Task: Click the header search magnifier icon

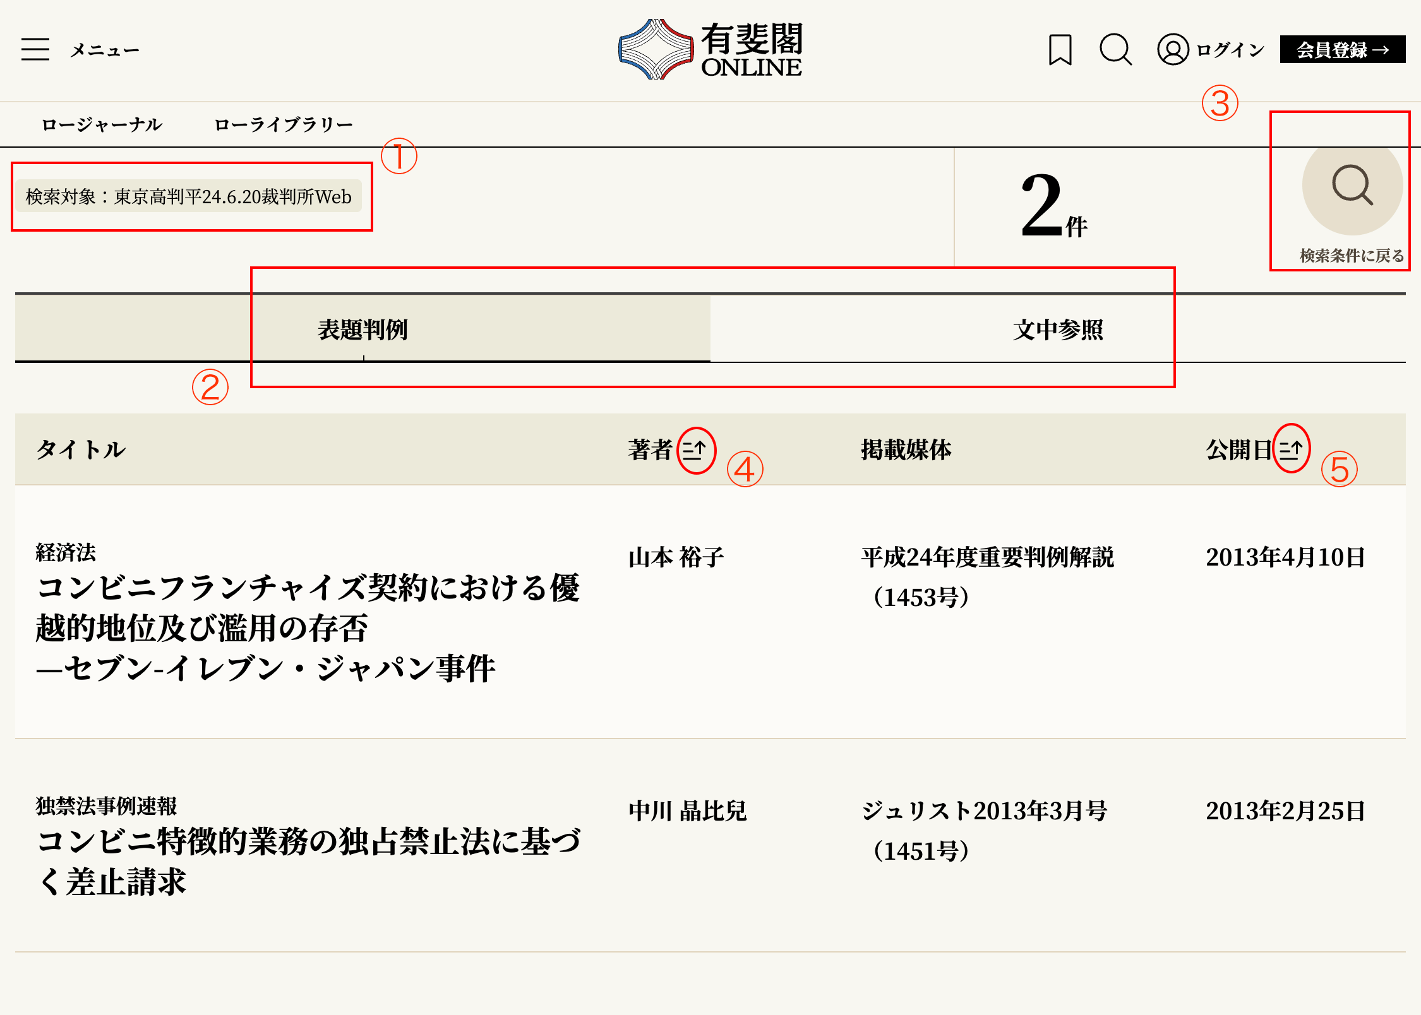Action: [x=1115, y=49]
